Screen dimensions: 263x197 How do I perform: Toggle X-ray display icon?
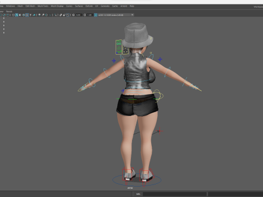point(61,15)
